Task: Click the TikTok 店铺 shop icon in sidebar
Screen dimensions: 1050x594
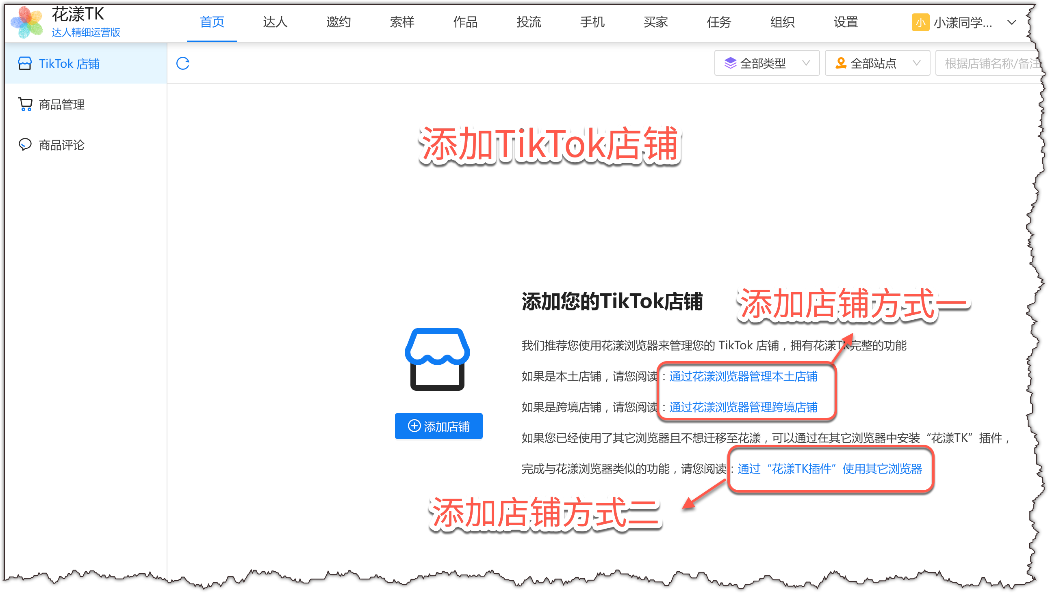Action: [x=25, y=64]
